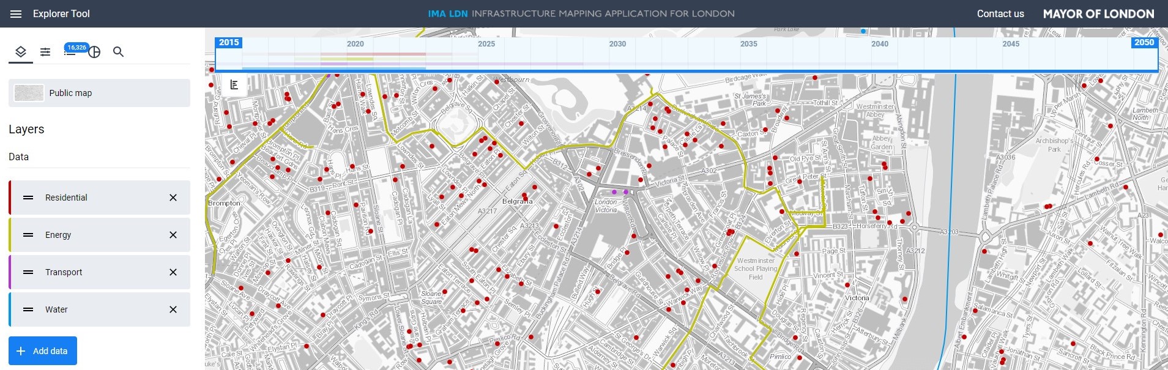Open the Contact us link
Image resolution: width=1168 pixels, height=370 pixels.
tap(1000, 14)
